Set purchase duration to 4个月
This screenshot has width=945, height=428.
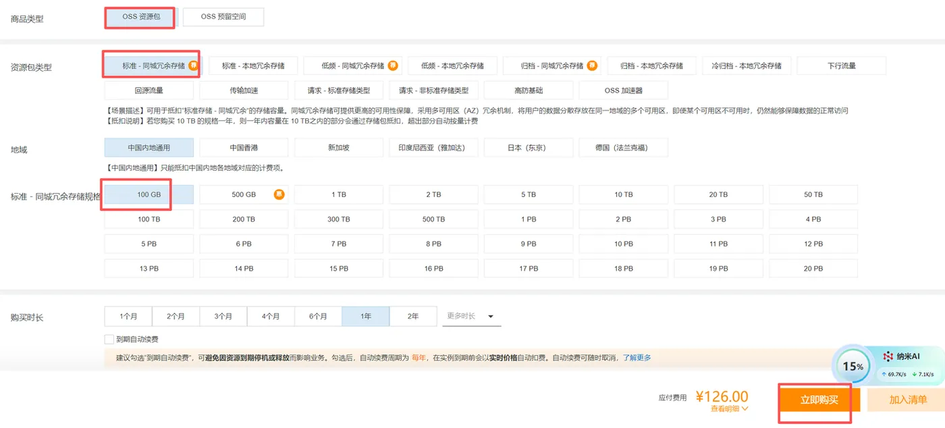(x=271, y=316)
